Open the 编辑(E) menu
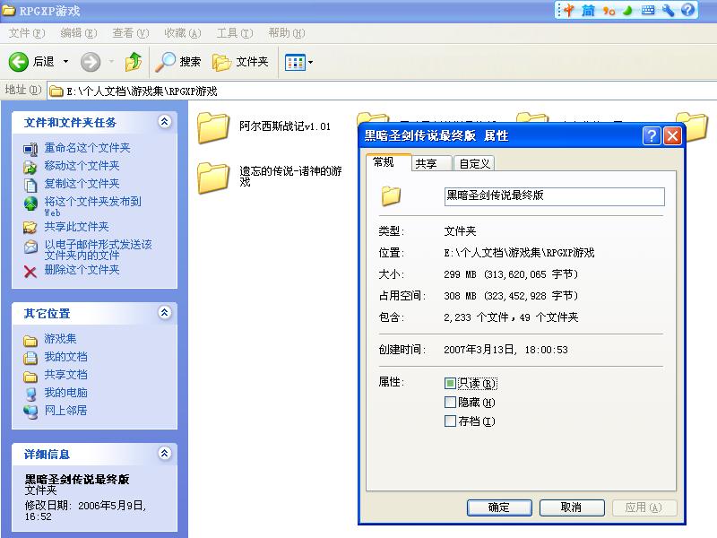 point(79,33)
